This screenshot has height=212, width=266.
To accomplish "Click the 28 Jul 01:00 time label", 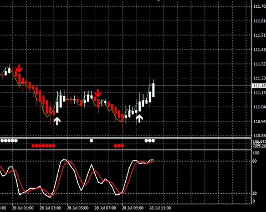I will click(x=23, y=208).
